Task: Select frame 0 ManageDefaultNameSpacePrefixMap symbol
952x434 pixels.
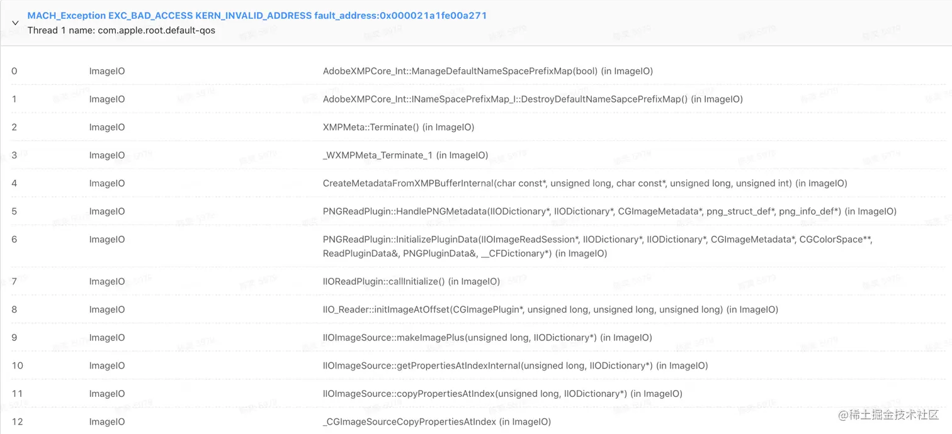Action: click(x=488, y=71)
